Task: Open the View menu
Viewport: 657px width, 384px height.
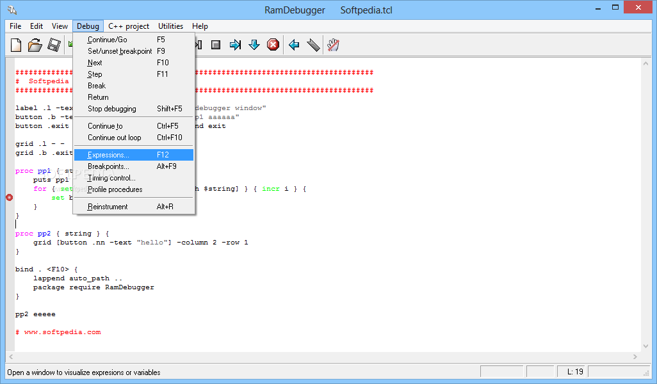Action: [x=60, y=26]
